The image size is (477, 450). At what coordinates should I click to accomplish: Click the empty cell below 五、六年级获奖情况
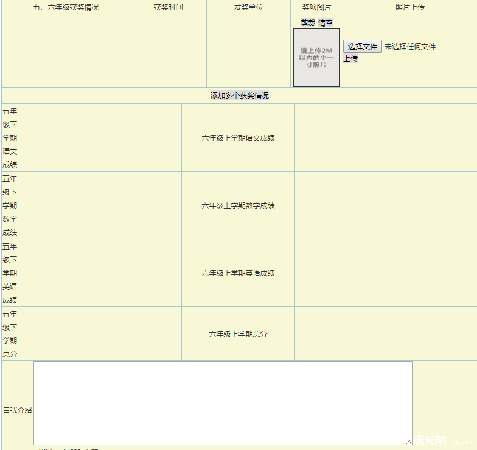(x=66, y=51)
